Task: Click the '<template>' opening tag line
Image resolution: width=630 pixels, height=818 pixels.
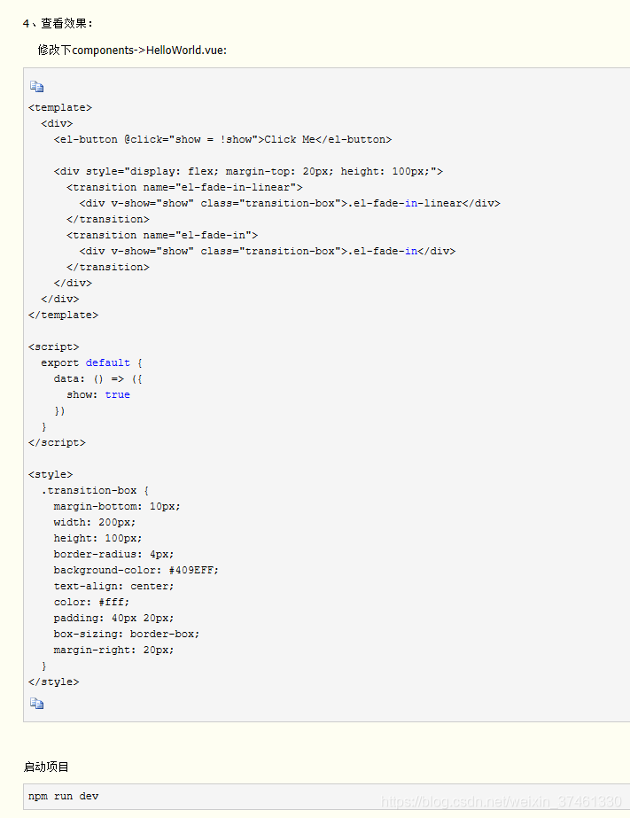Action: 60,107
